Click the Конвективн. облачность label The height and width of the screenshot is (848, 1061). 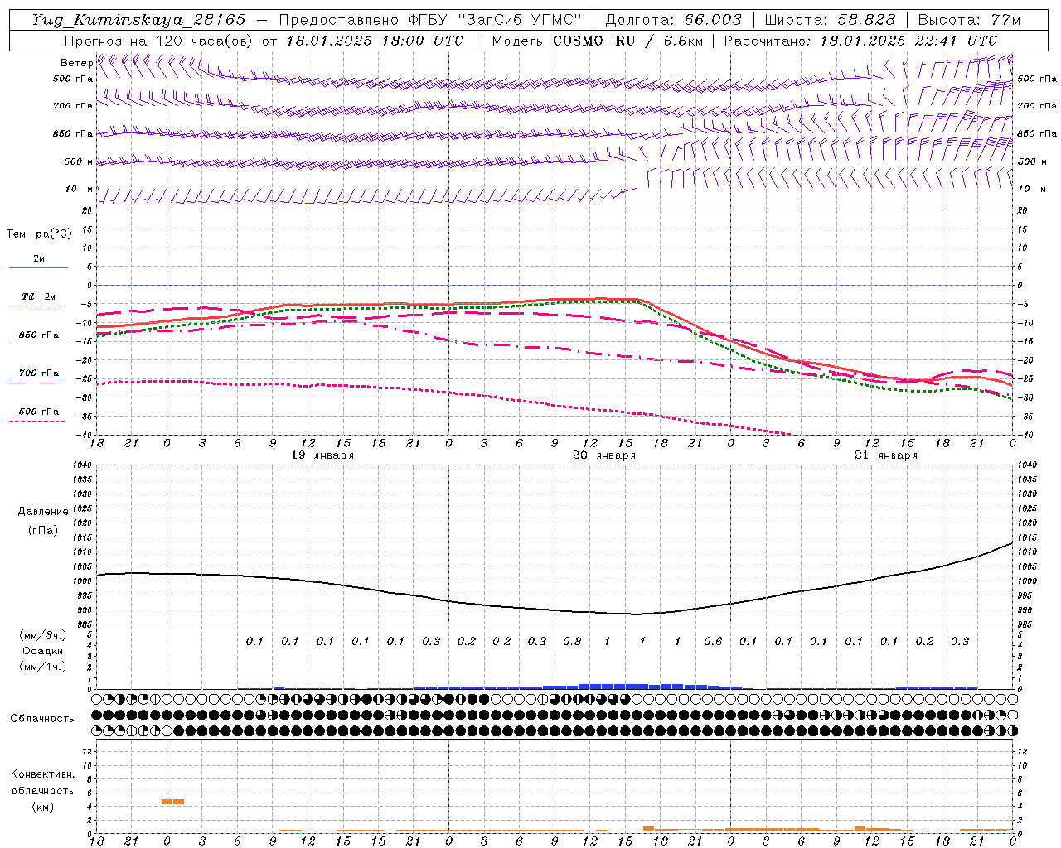point(42,782)
